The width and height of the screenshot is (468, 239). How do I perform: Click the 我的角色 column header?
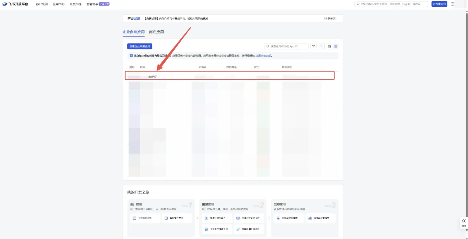pyautogui.click(x=231, y=67)
